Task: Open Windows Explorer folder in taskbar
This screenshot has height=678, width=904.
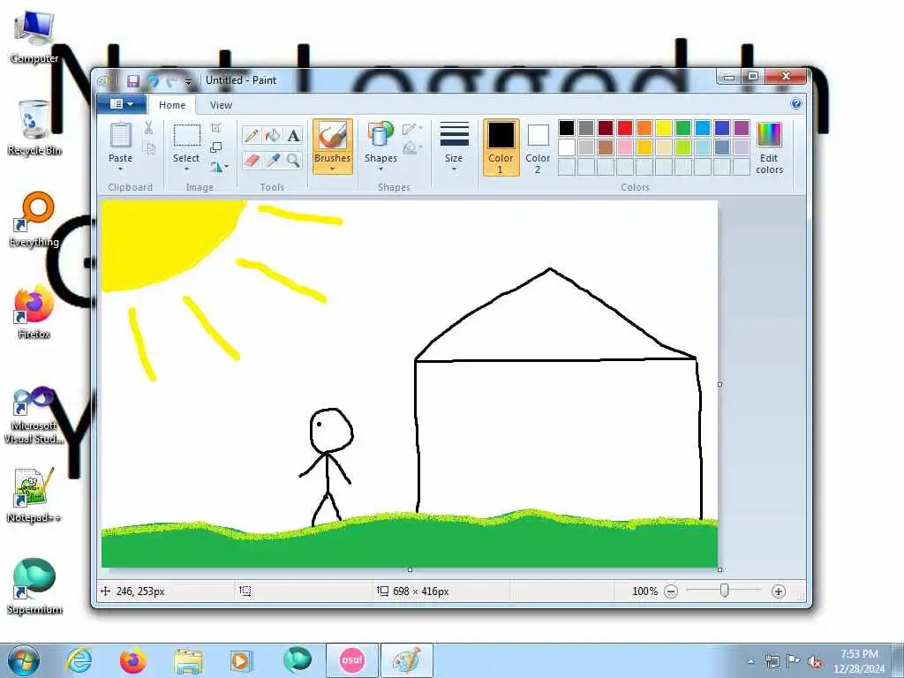Action: (188, 660)
